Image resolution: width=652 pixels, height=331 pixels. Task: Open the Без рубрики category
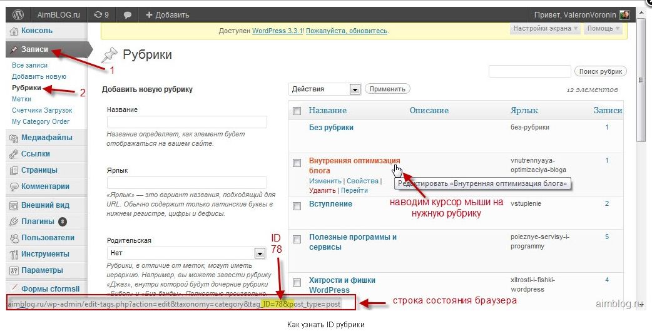(331, 128)
